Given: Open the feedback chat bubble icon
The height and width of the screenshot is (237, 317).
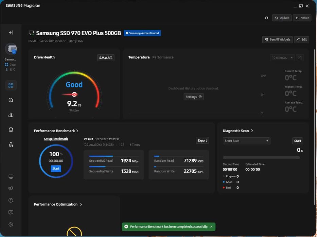Looking at the screenshot, I should coord(11,212).
